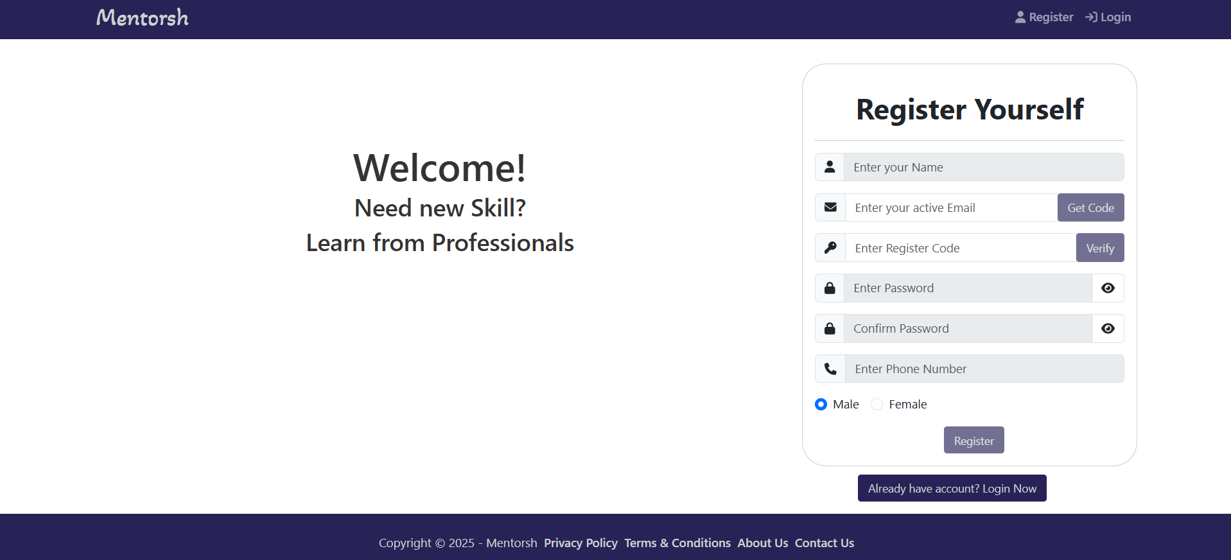1231x560 pixels.
Task: Go to Login in the top navigation
Action: pyautogui.click(x=1108, y=17)
